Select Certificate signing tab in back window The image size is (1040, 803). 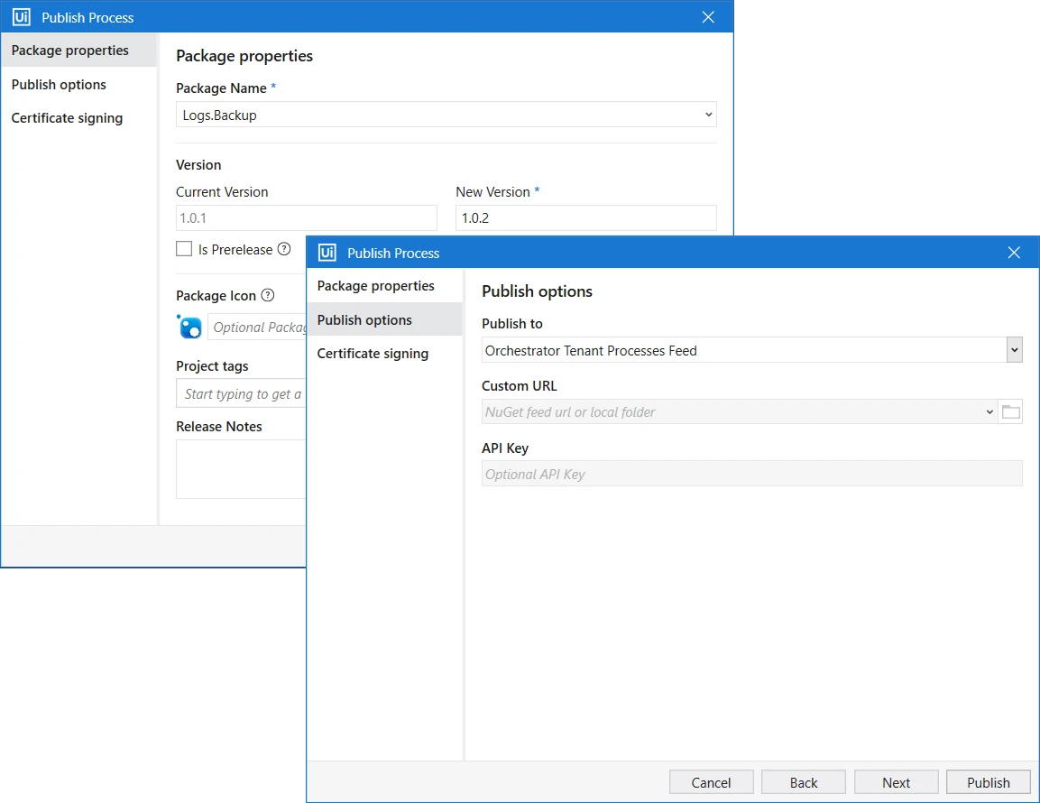click(79, 118)
